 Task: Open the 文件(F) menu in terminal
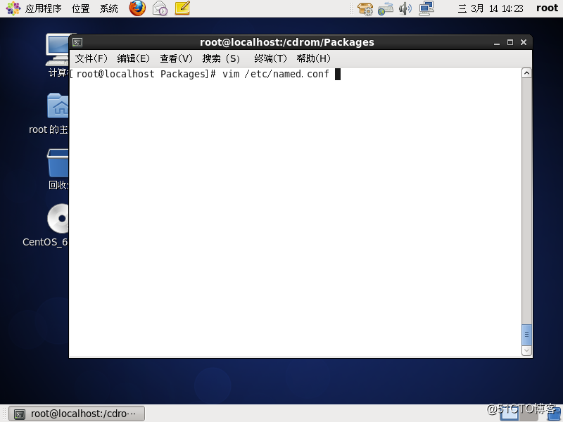click(x=91, y=58)
